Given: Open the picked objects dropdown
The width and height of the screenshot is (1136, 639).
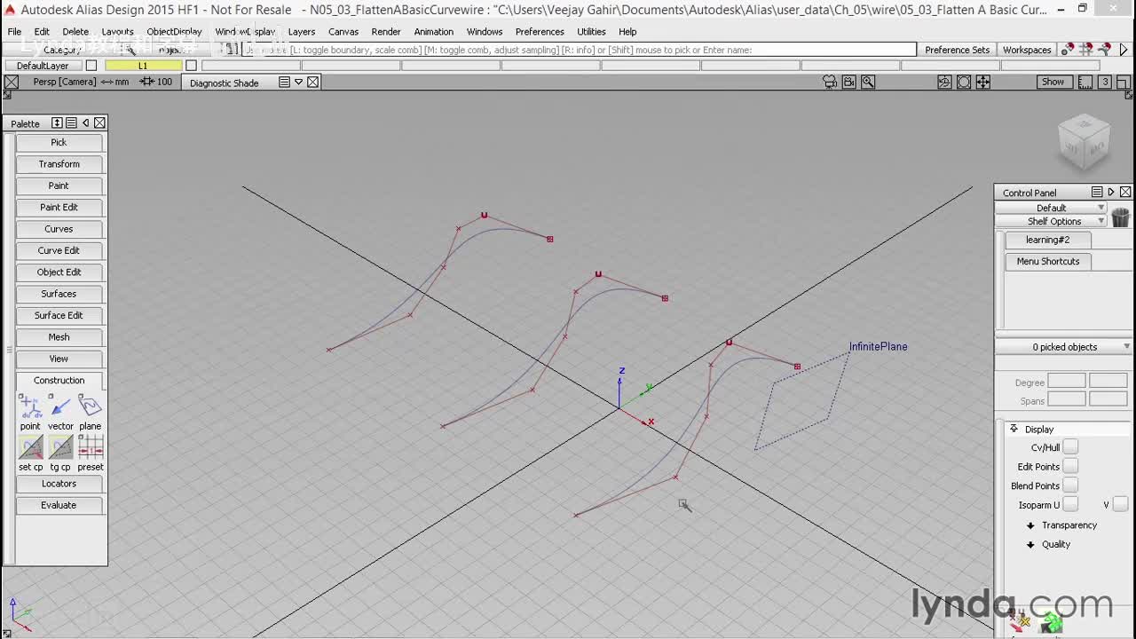Looking at the screenshot, I should tap(1064, 347).
